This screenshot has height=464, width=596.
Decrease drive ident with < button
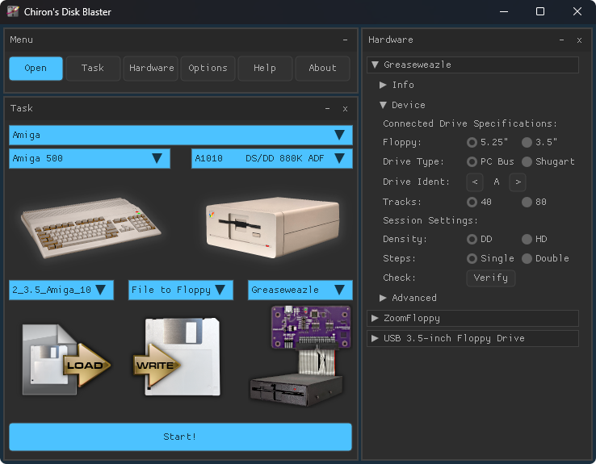click(475, 182)
